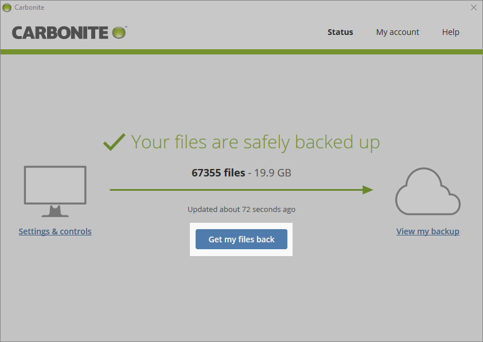Click the 67355 files count text
This screenshot has width=483, height=342.
click(218, 172)
